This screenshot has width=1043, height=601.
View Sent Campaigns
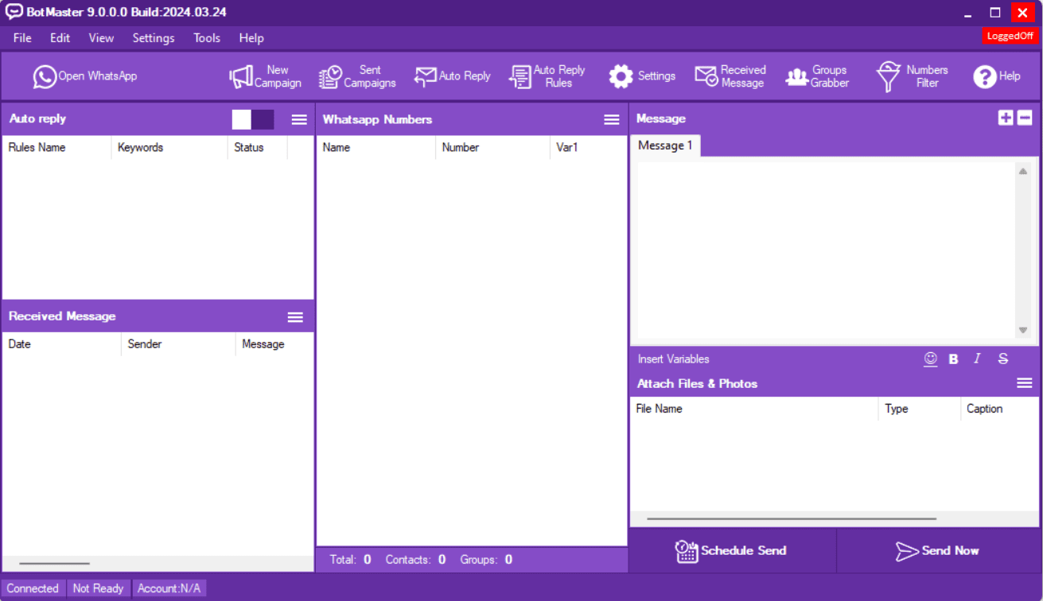(357, 76)
